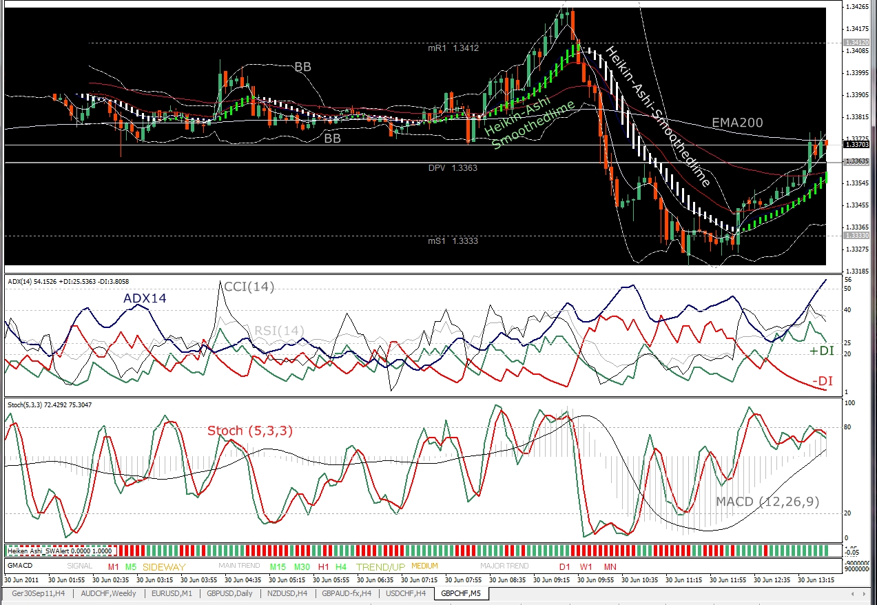Click the green M15 trend indicator
This screenshot has width=877, height=605.
(278, 566)
